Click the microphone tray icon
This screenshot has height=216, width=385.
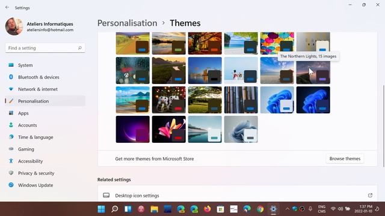310,209
